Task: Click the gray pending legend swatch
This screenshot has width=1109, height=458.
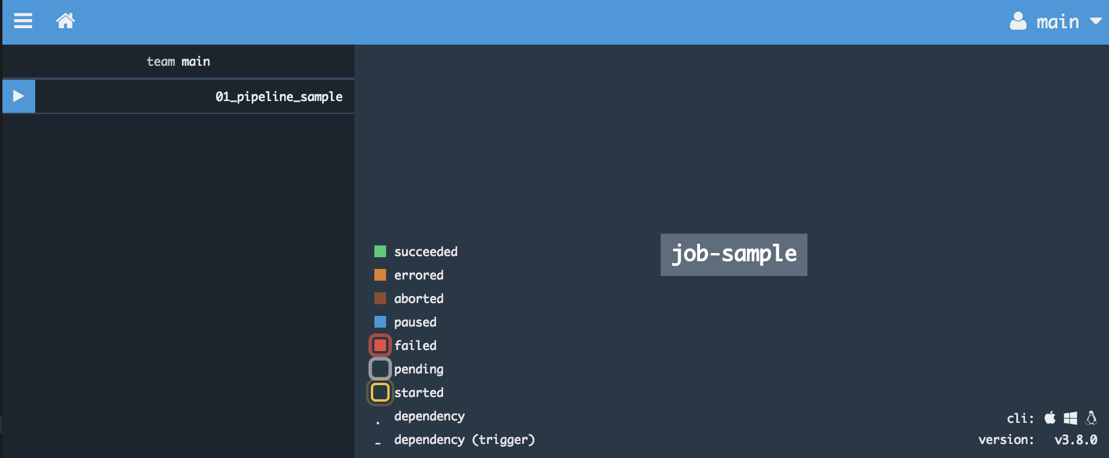Action: coord(380,369)
